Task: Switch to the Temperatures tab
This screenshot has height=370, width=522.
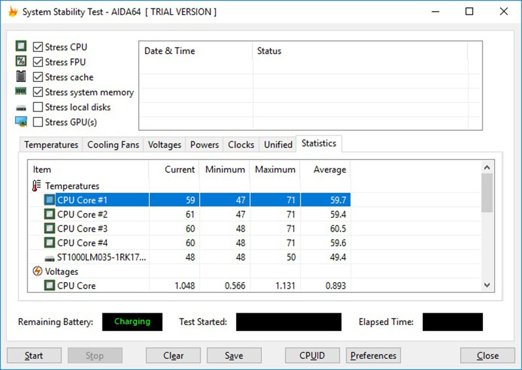Action: pyautogui.click(x=51, y=145)
